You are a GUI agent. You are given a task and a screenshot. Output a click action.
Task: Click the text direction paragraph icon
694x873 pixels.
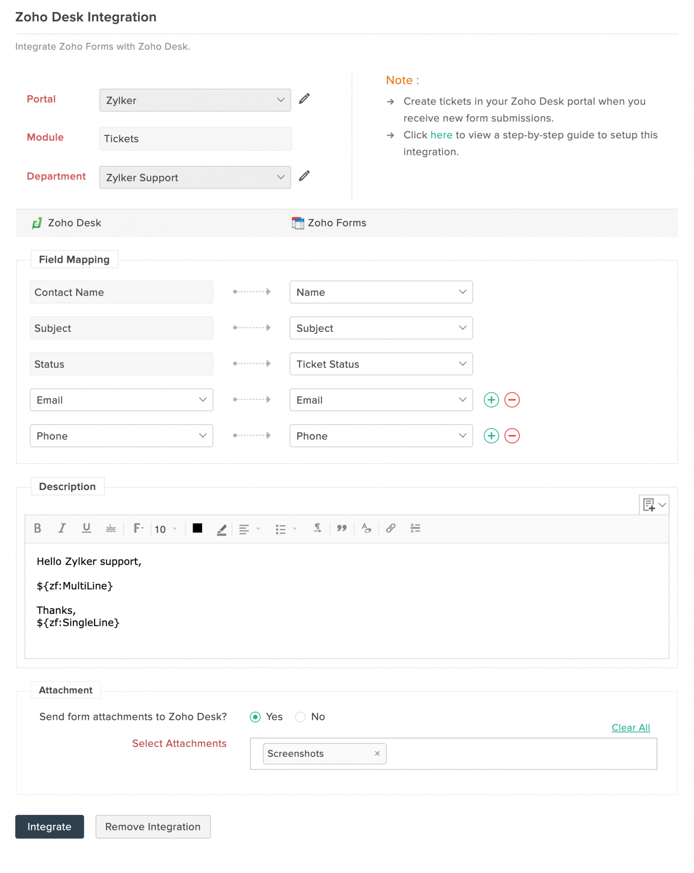317,529
